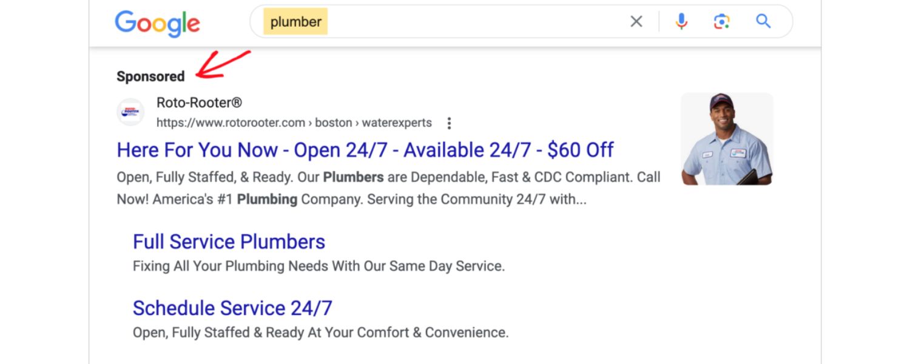Visit the Full Service Plumbers sitelink

(229, 241)
